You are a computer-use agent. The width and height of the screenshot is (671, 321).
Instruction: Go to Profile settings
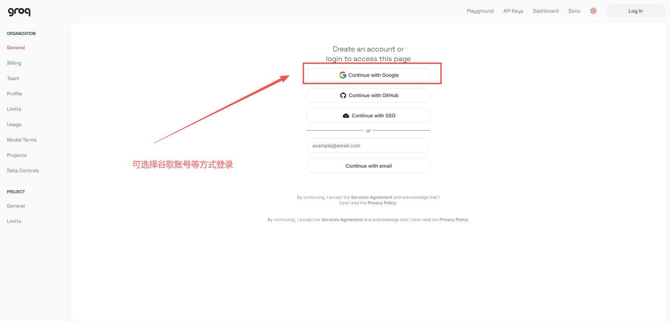(x=14, y=94)
